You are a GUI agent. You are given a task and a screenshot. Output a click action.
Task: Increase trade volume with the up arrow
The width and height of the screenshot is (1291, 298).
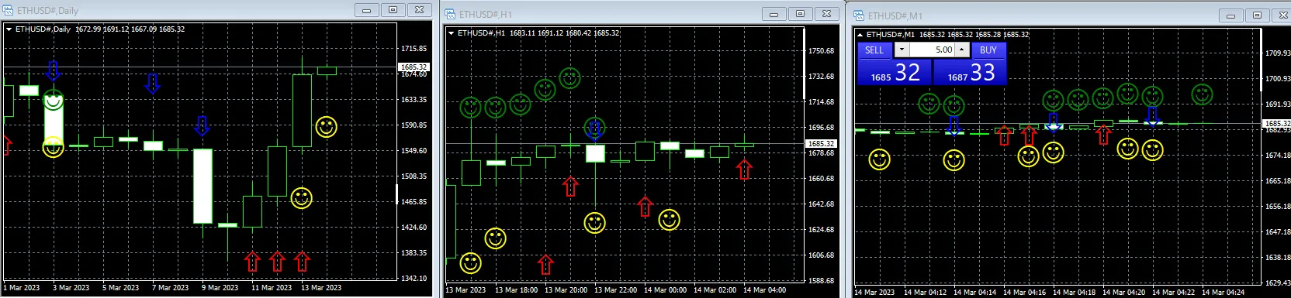[x=962, y=50]
